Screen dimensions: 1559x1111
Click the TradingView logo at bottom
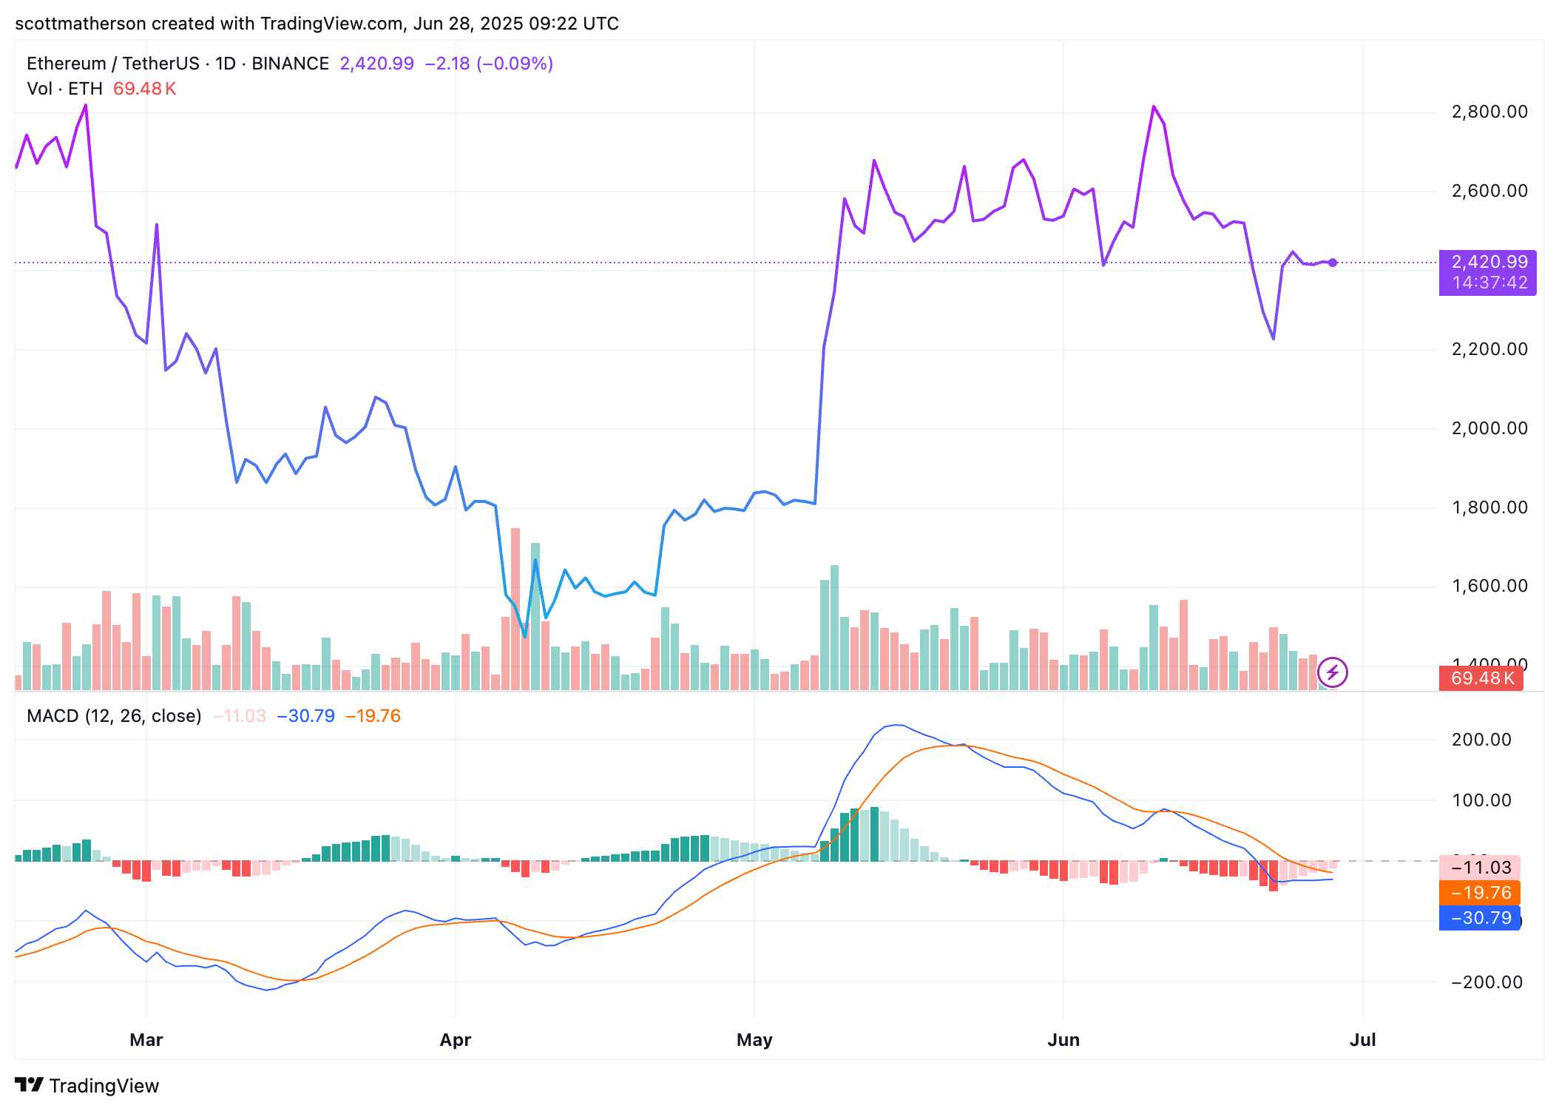click(87, 1085)
